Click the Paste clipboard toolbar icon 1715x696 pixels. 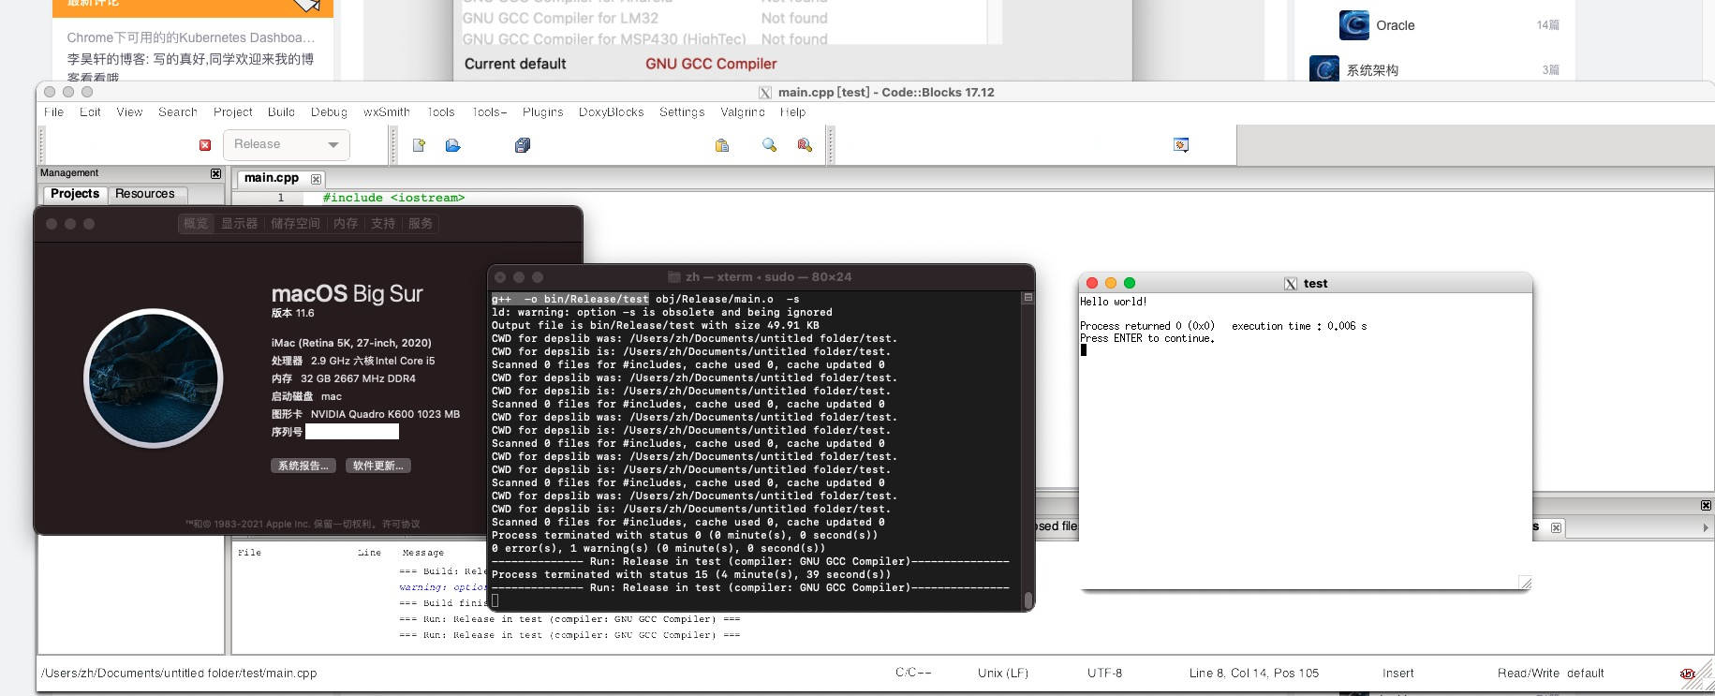point(722,145)
